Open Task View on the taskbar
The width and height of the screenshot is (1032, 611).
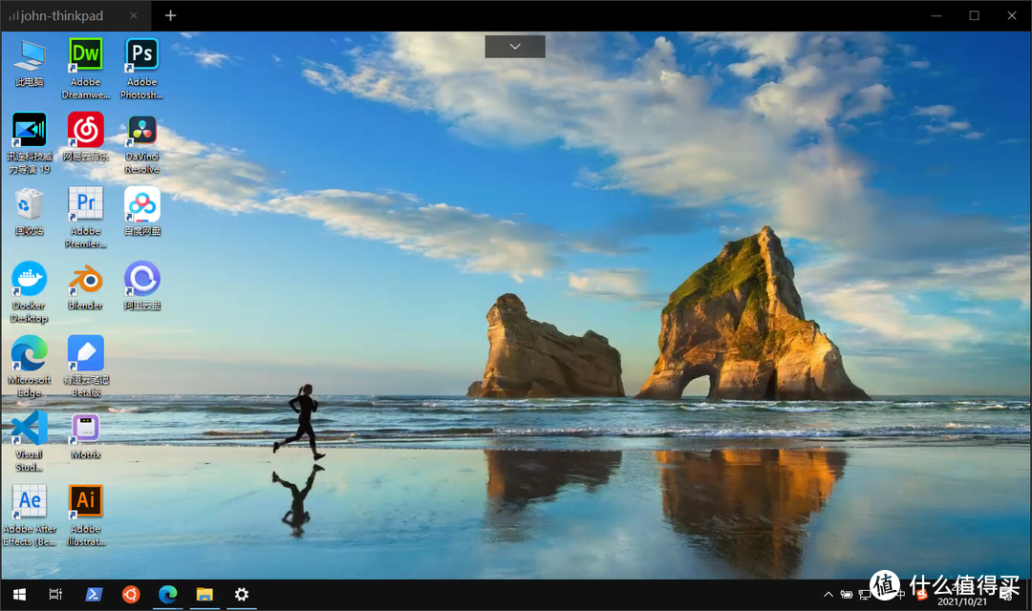pos(56,595)
